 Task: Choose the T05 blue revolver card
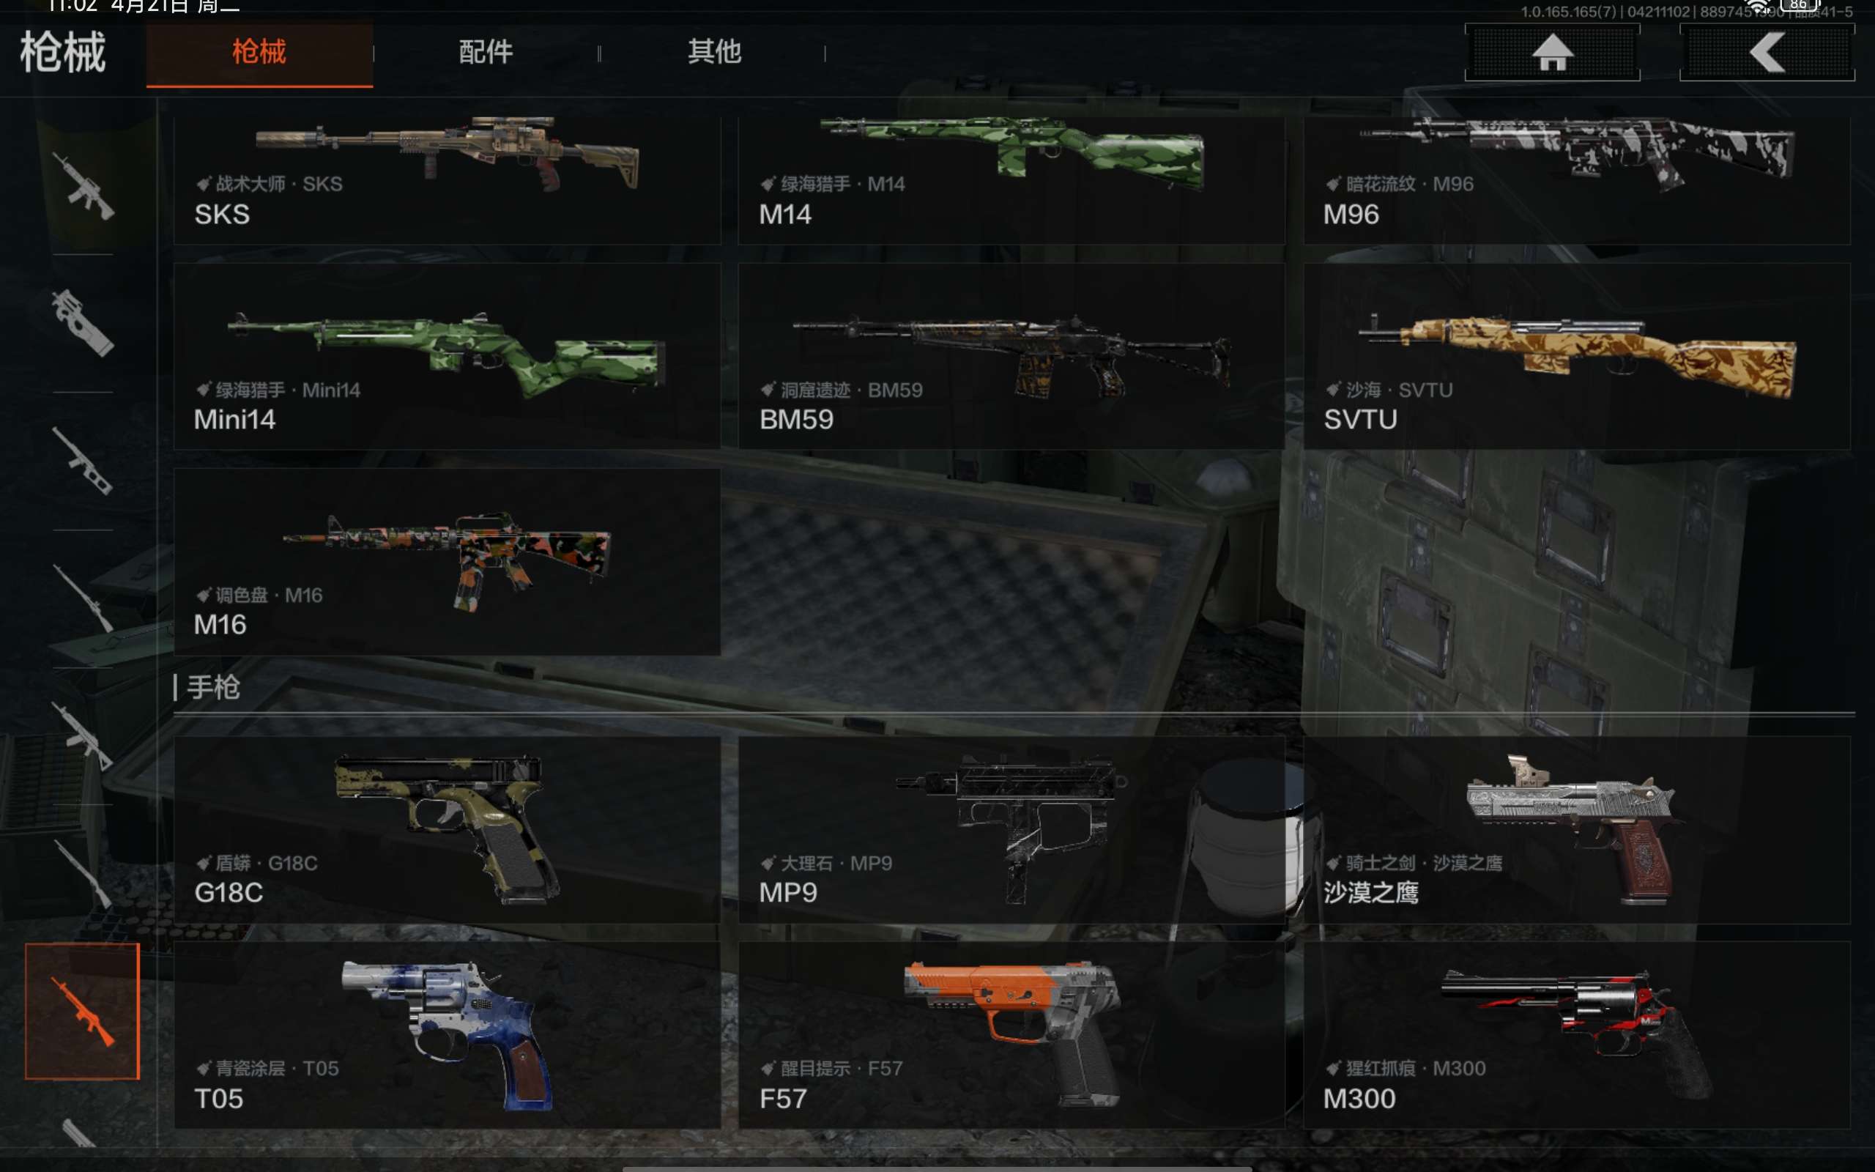(x=447, y=1035)
